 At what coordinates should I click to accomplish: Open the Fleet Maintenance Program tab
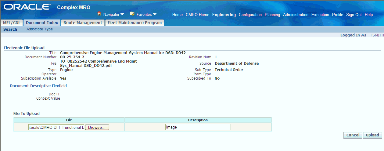click(x=135, y=23)
